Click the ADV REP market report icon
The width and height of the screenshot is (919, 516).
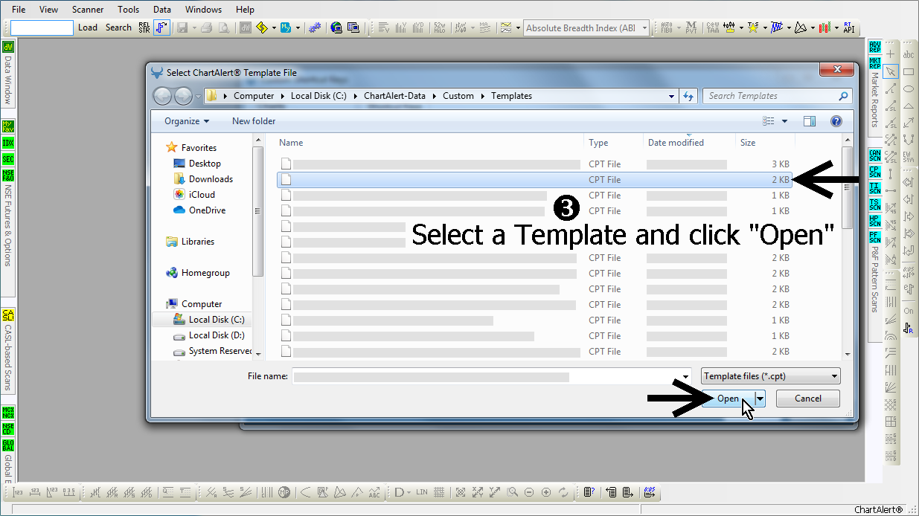click(874, 48)
